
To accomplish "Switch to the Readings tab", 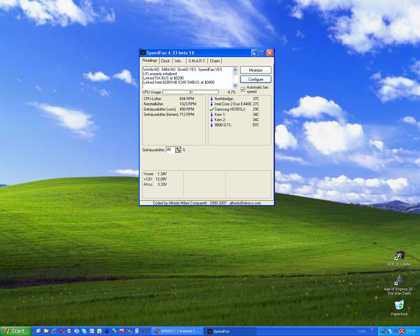I will point(150,60).
